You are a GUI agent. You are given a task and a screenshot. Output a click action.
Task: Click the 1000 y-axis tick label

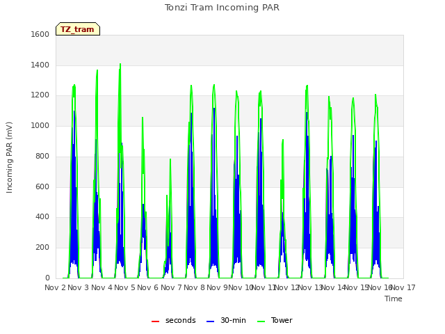pos(40,125)
